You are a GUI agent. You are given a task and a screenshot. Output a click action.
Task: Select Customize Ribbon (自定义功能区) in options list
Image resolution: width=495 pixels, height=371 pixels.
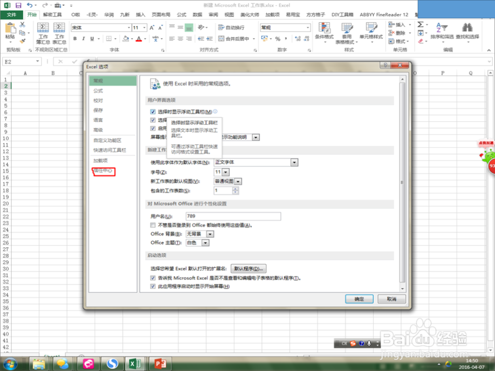click(x=107, y=140)
